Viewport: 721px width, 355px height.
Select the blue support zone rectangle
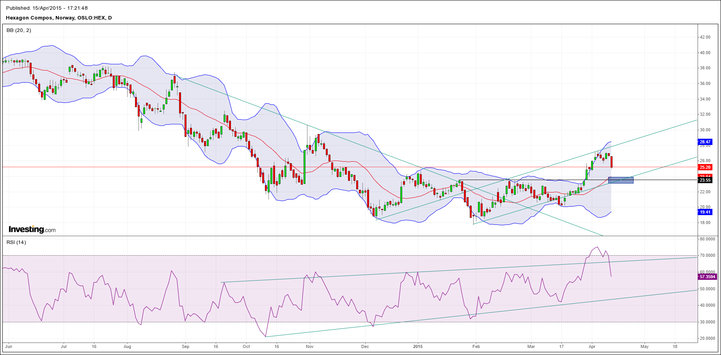(621, 180)
